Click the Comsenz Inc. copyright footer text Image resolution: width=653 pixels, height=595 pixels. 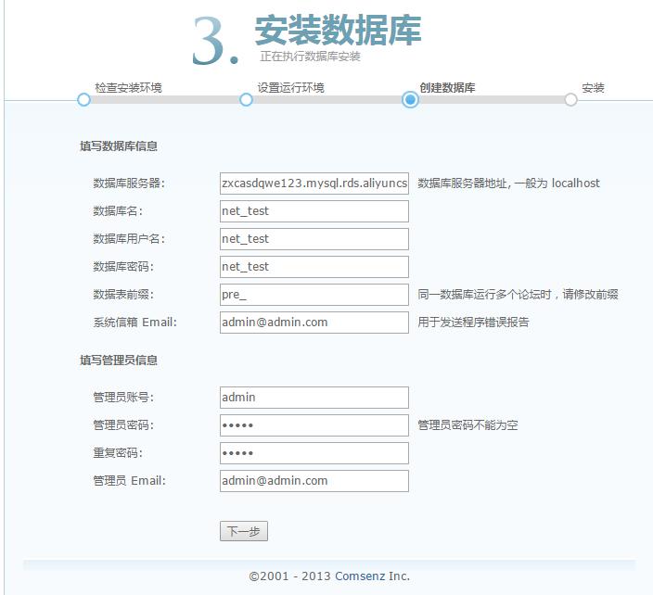click(329, 576)
